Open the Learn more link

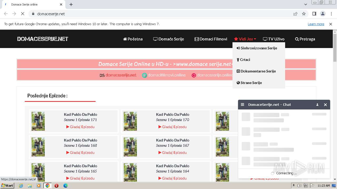point(316,24)
